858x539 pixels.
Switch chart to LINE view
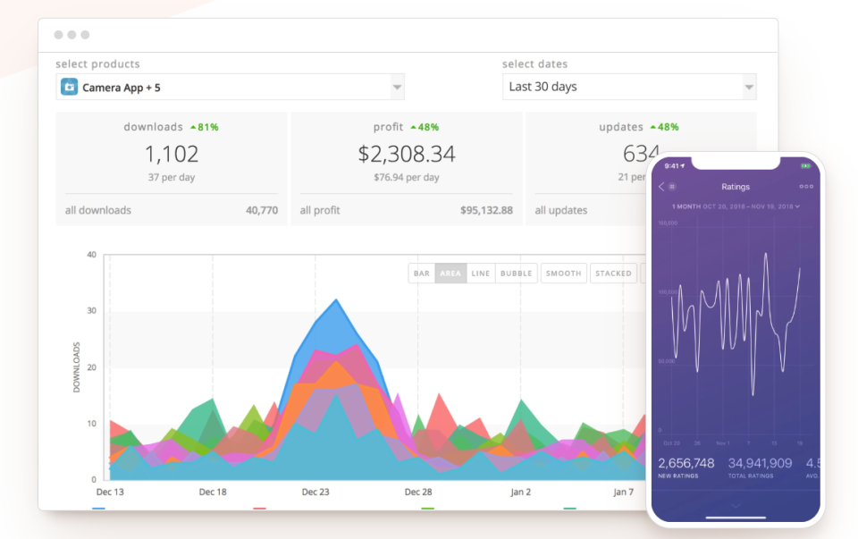click(x=480, y=273)
